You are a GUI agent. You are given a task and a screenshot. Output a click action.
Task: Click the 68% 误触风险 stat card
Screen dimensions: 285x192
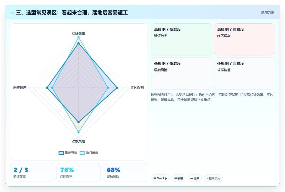click(x=125, y=172)
